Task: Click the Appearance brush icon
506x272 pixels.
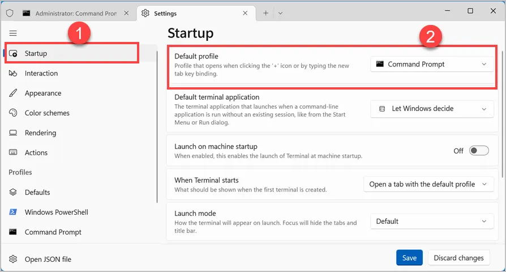Action: tap(13, 93)
